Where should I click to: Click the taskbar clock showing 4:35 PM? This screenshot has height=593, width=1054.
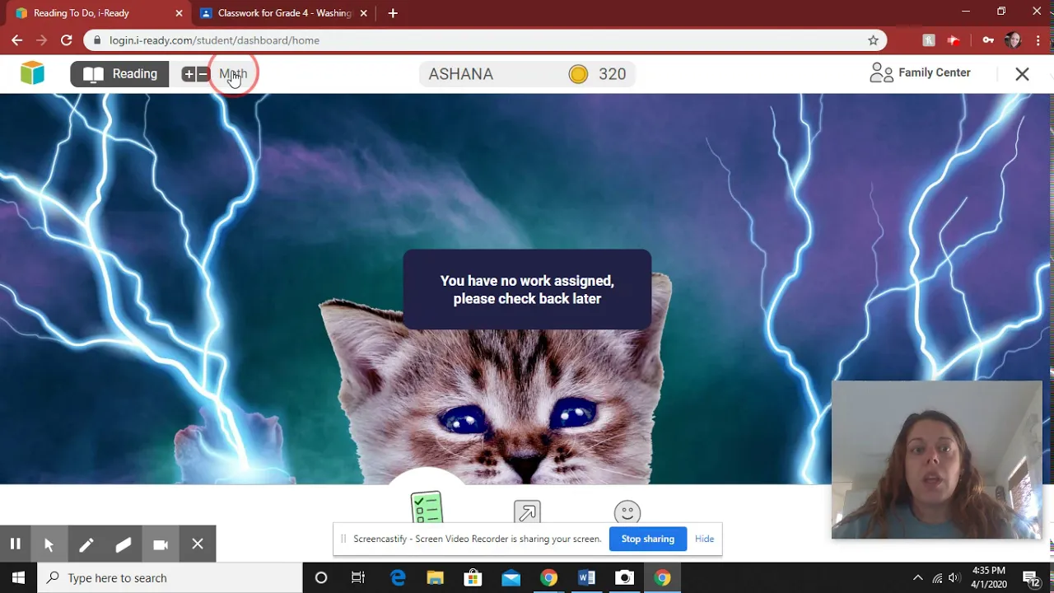point(989,577)
